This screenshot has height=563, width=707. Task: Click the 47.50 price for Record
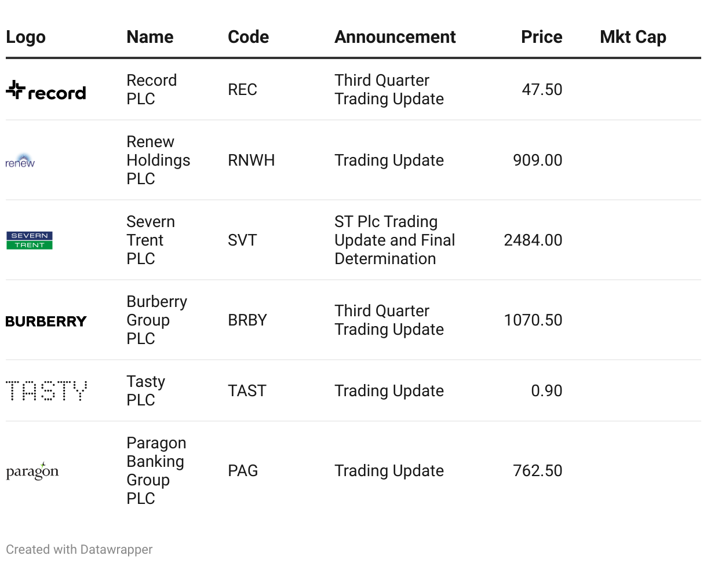(x=542, y=90)
